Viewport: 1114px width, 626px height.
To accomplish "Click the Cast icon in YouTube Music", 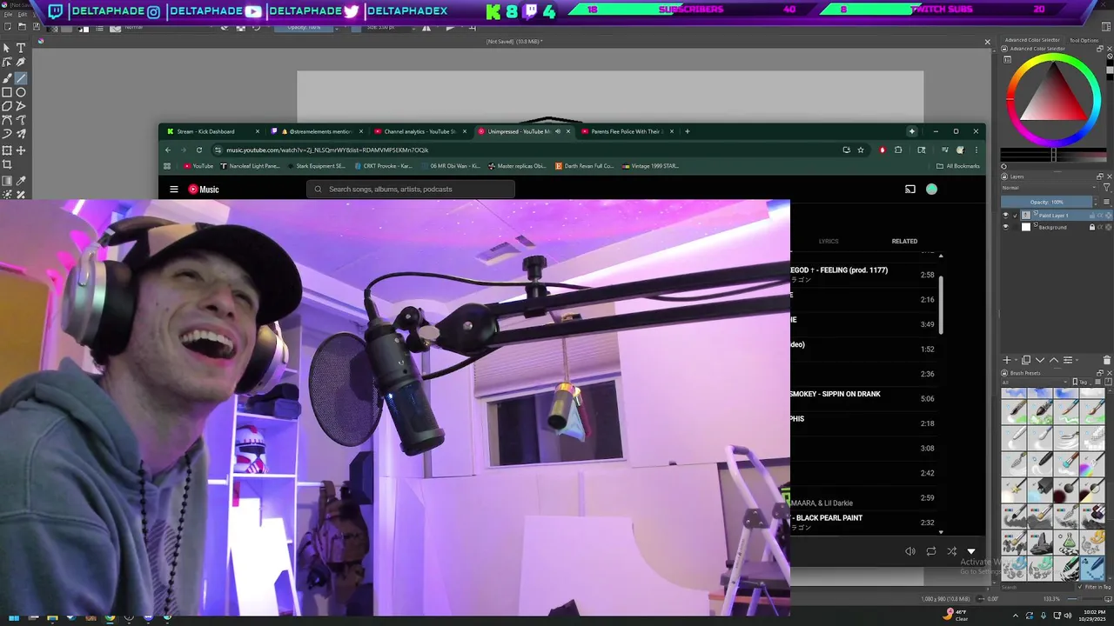I will tap(910, 190).
